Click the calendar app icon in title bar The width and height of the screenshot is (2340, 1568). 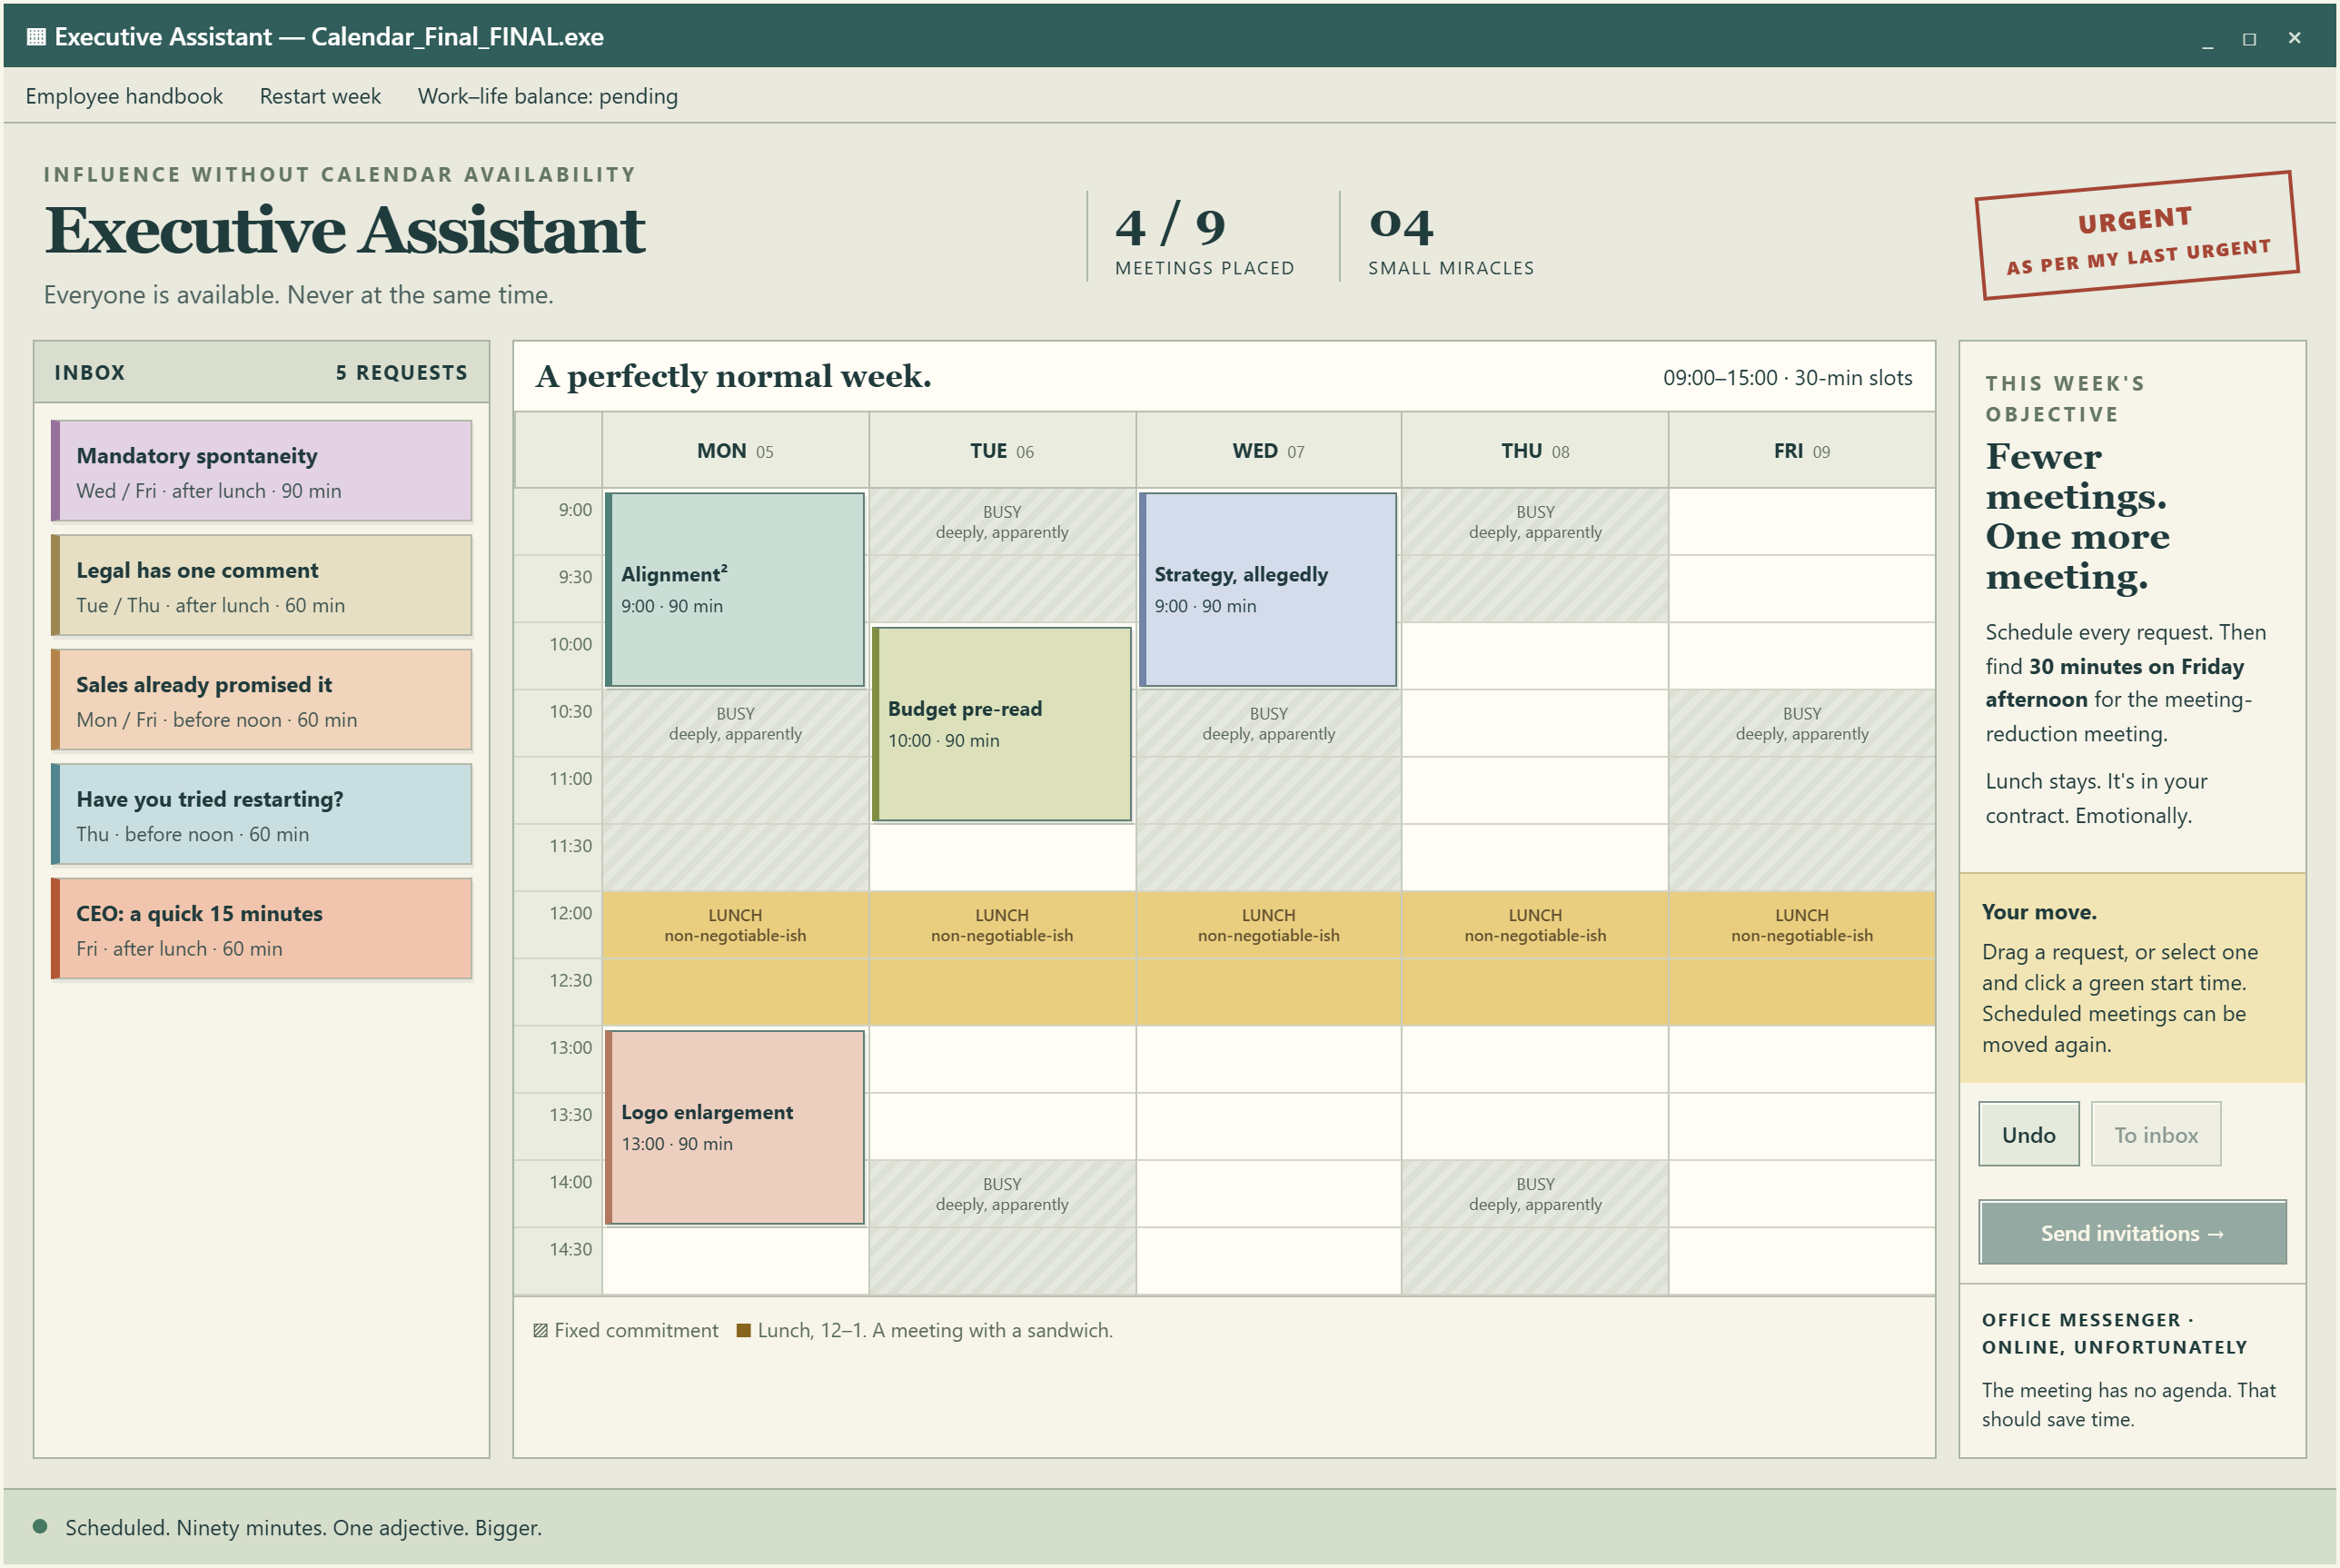pos(36,37)
